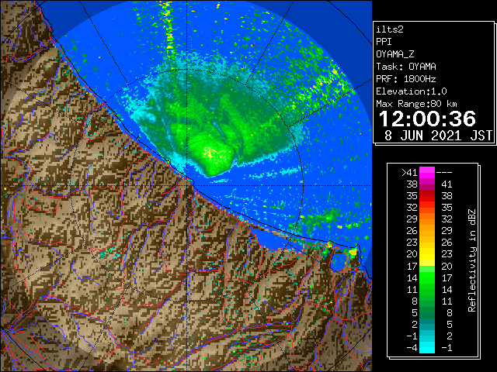The height and width of the screenshot is (372, 497).
Task: Click the radar site at crosshair center
Action: pyautogui.click(x=187, y=185)
